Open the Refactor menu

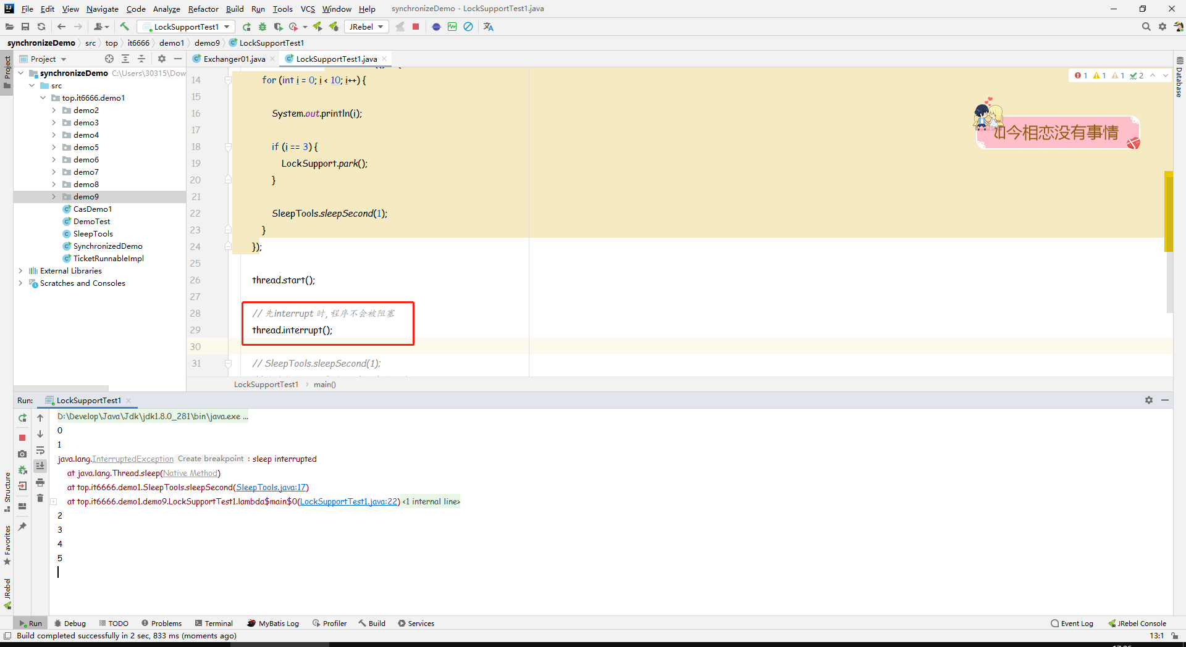tap(203, 9)
